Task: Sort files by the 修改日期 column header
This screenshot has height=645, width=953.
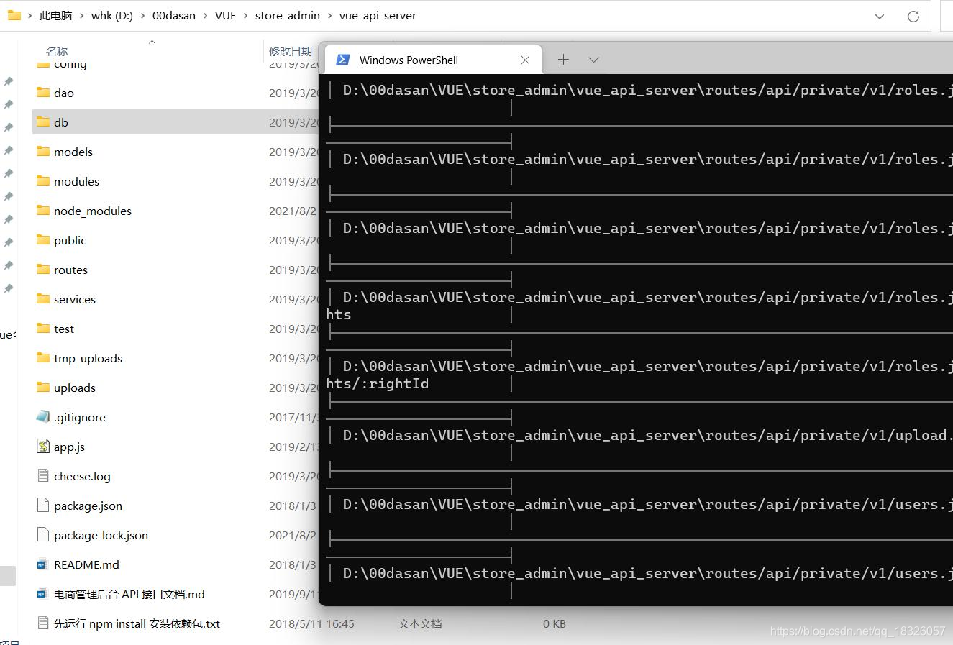Action: click(x=291, y=51)
